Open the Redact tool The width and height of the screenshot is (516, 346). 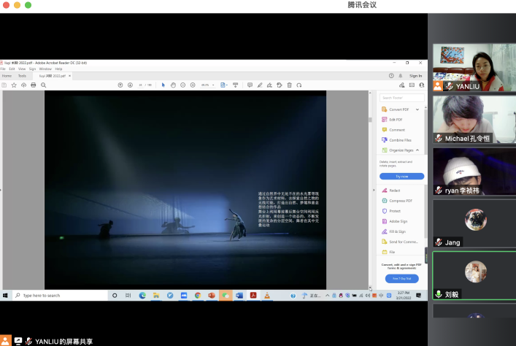tap(391, 191)
